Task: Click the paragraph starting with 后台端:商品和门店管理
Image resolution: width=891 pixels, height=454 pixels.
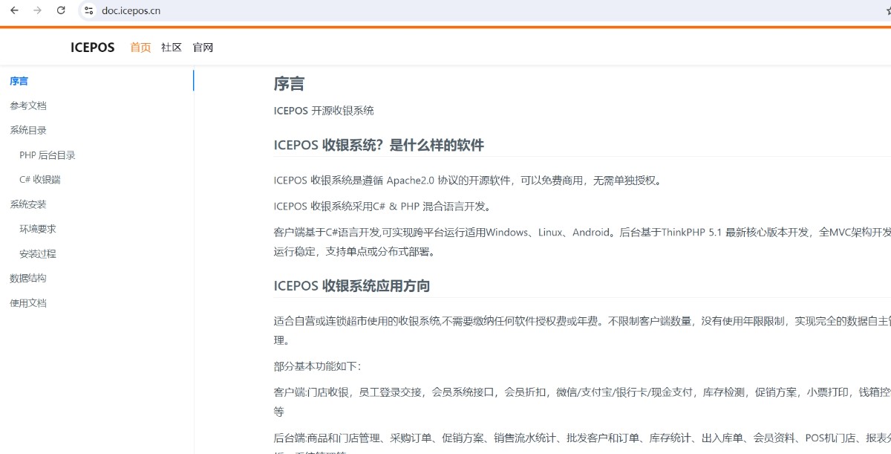Action: coord(582,444)
